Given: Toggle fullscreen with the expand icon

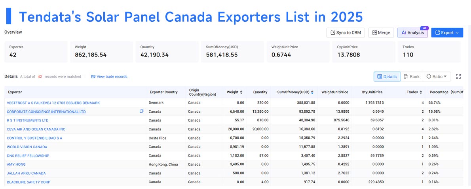Looking at the screenshot, I should point(458,76).
